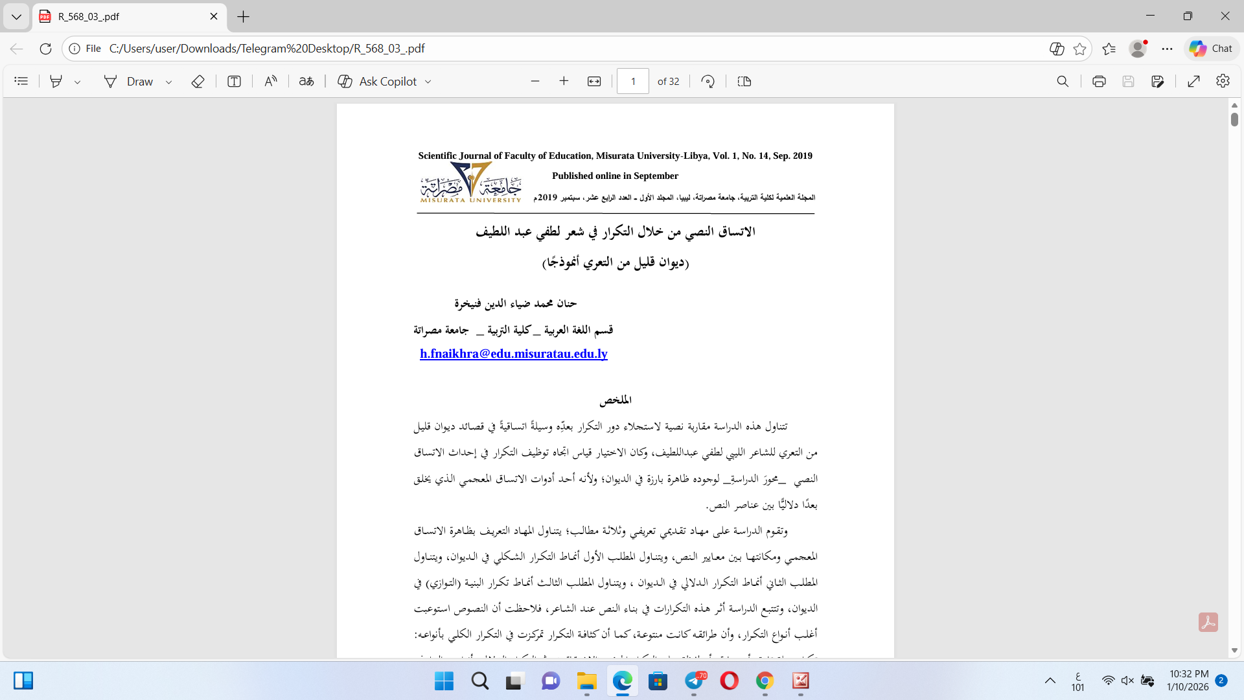Open the Page view options

coord(744,81)
